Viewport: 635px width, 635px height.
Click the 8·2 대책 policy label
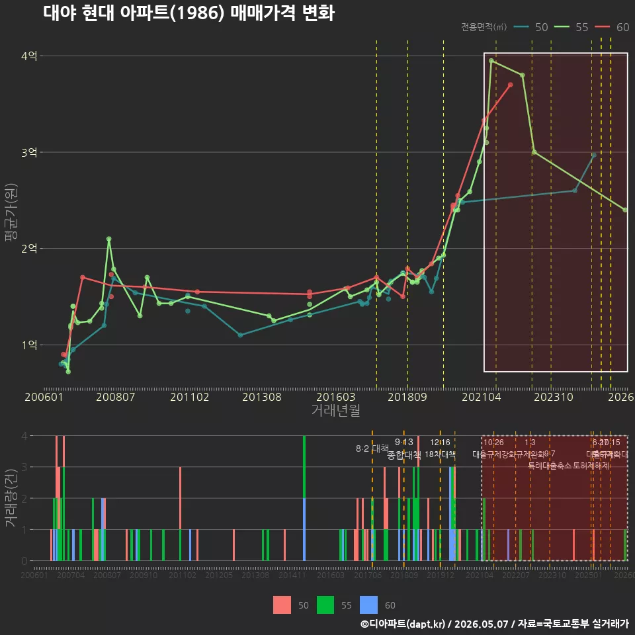[372, 448]
